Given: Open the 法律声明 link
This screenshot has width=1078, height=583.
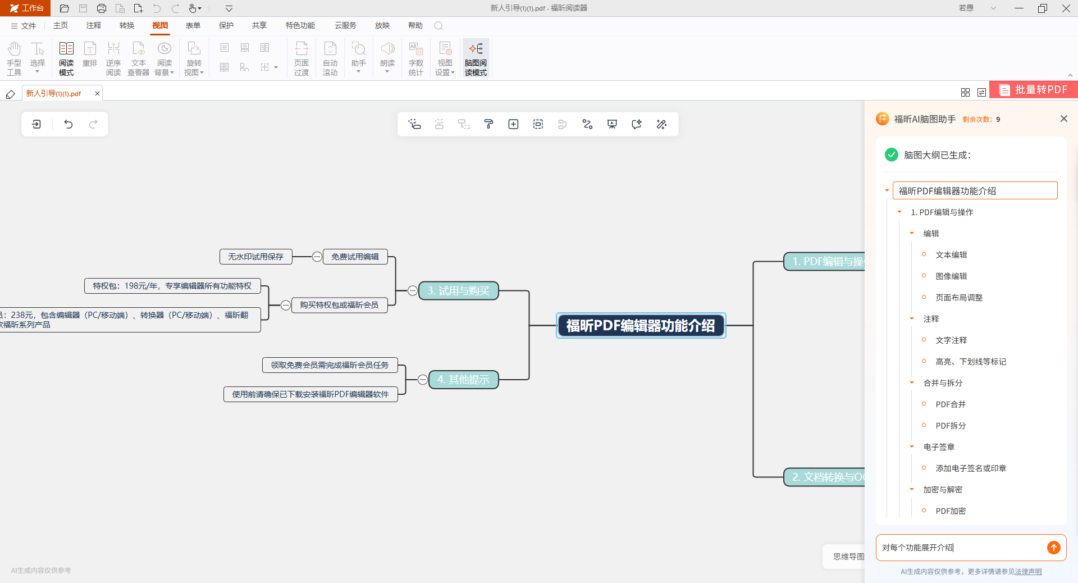Looking at the screenshot, I should coord(1028,572).
